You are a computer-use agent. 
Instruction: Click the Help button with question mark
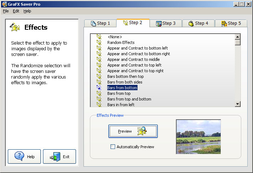(24, 157)
